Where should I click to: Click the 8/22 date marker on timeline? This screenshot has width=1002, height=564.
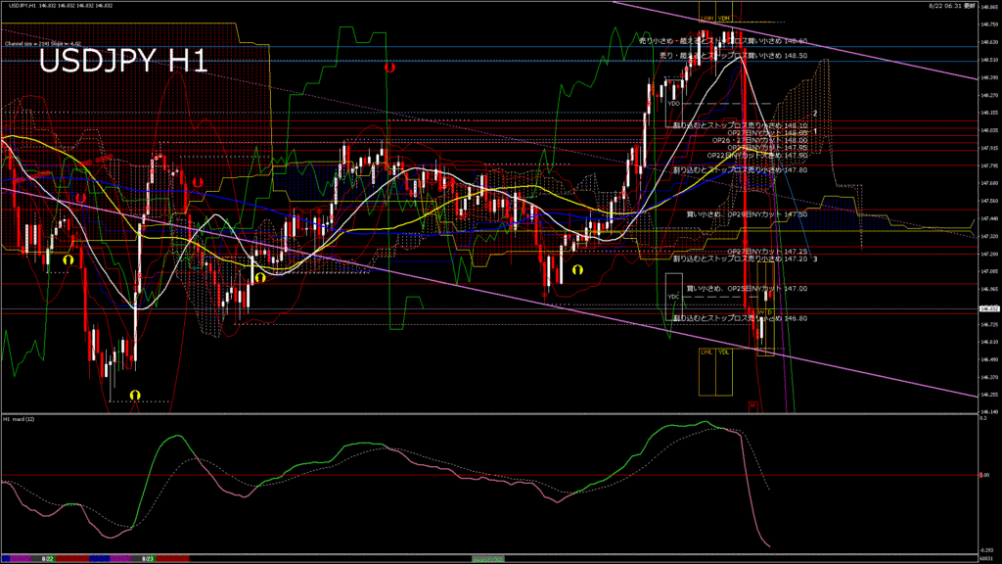click(x=46, y=558)
